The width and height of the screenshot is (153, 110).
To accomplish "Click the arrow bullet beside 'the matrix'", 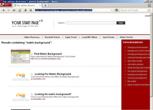I will coord(125,81).
